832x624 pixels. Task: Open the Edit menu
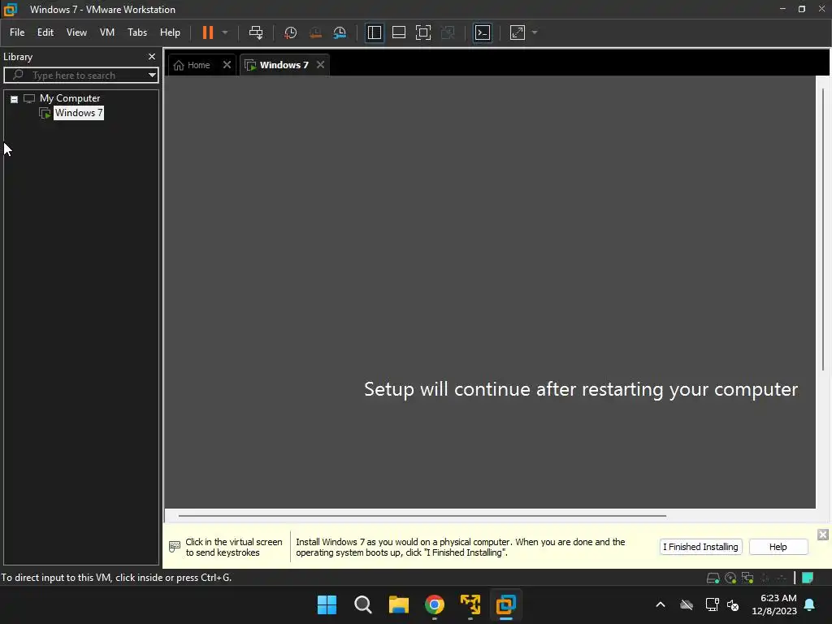click(45, 32)
